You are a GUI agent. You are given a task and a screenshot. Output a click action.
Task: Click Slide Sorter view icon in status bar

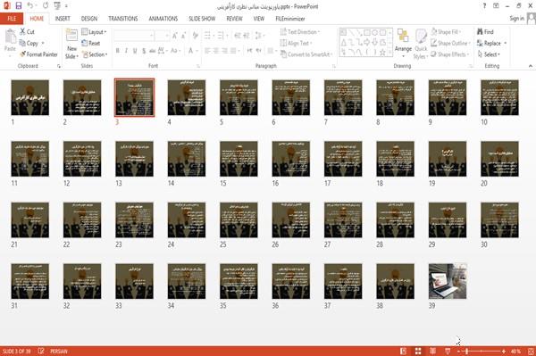coord(418,351)
